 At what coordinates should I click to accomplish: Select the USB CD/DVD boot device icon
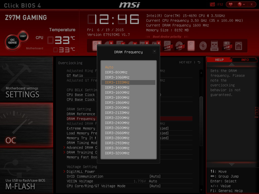(x=179, y=46)
